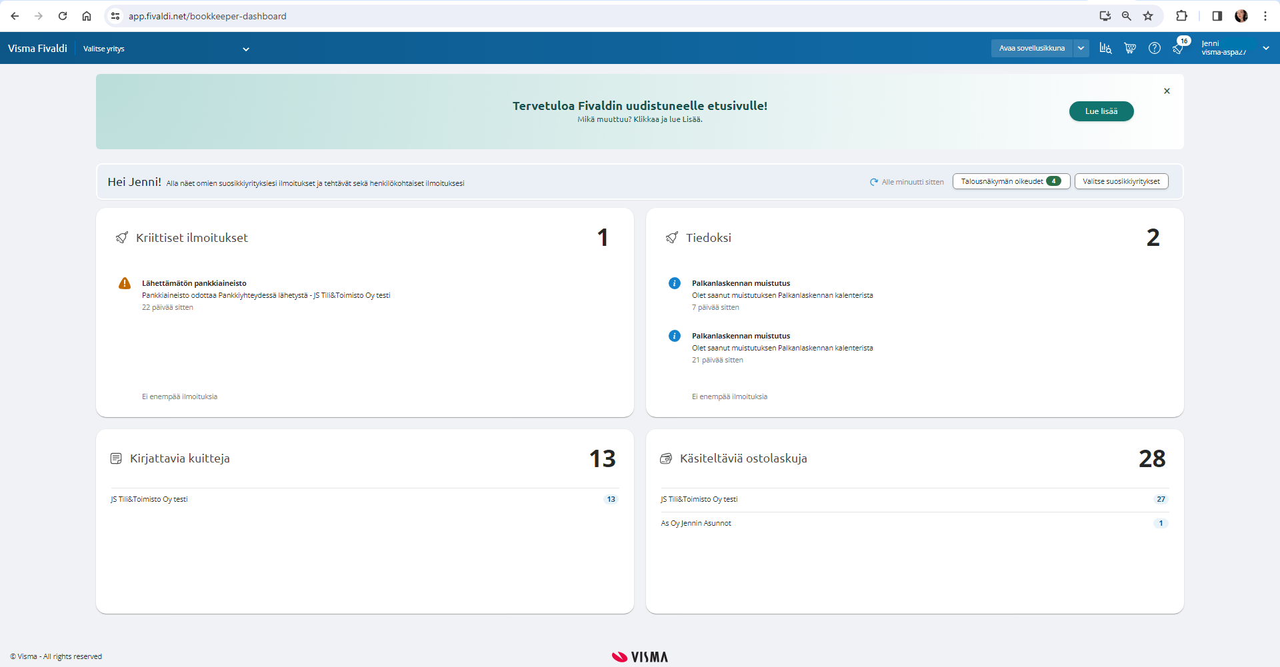Click the help question mark icon

1155,48
